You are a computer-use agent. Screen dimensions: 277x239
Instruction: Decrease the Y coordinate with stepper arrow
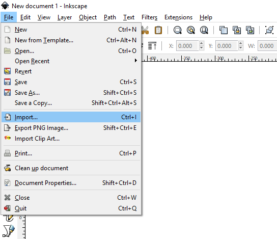tap(240, 48)
